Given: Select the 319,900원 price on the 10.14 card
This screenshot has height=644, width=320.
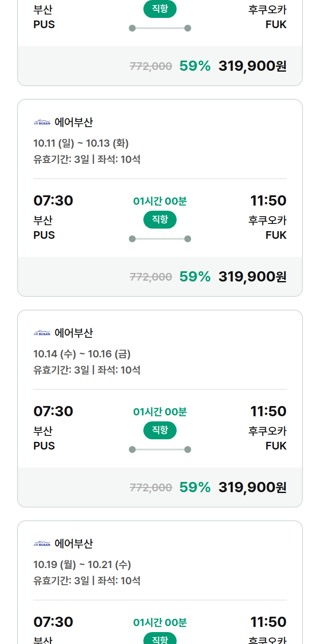Looking at the screenshot, I should (x=253, y=487).
